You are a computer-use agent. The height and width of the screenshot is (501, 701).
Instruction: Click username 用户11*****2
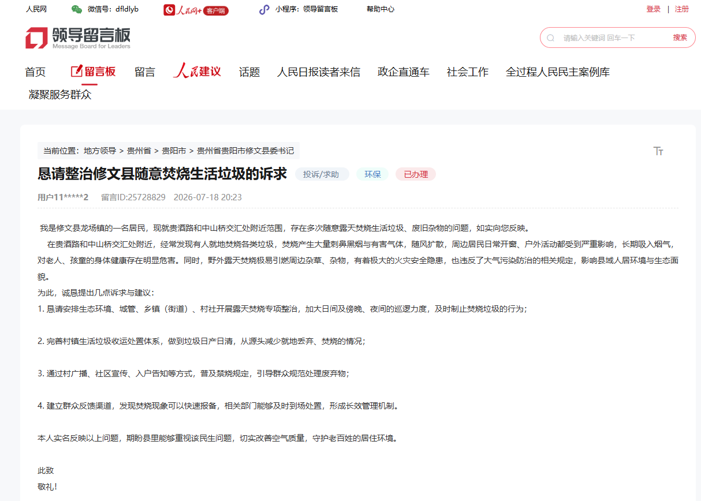click(63, 197)
